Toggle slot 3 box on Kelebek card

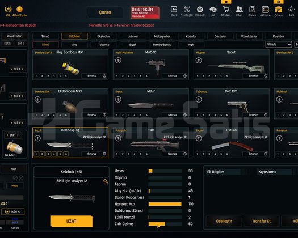(x=48, y=154)
